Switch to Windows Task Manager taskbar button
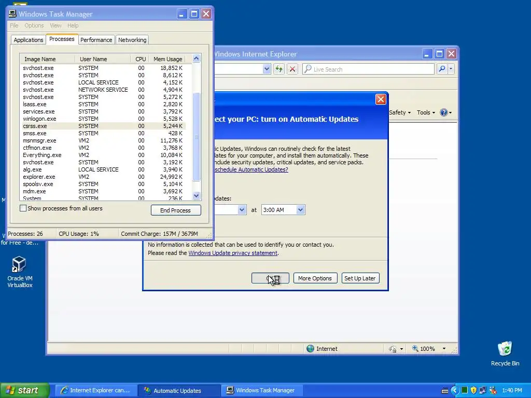The height and width of the screenshot is (398, 531). (262, 391)
